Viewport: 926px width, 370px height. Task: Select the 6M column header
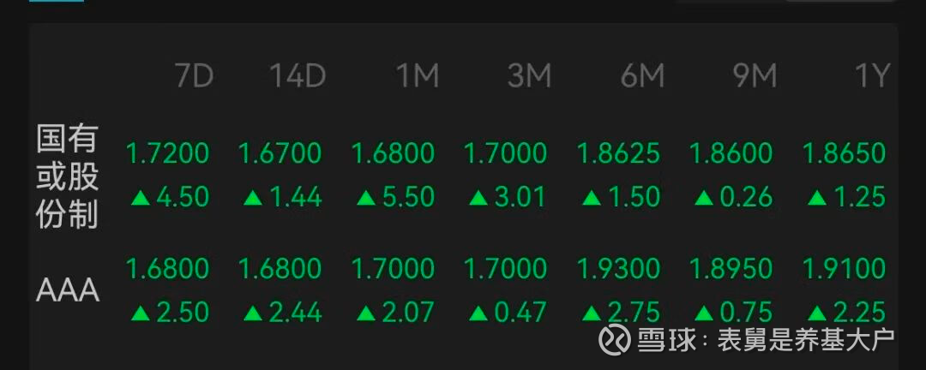click(642, 76)
